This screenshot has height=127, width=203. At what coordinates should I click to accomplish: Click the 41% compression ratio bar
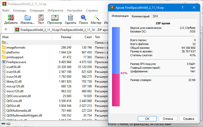[116, 67]
